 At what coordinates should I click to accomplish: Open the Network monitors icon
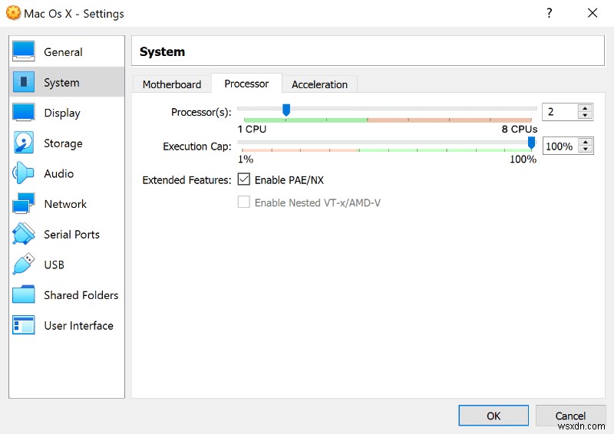click(x=24, y=203)
